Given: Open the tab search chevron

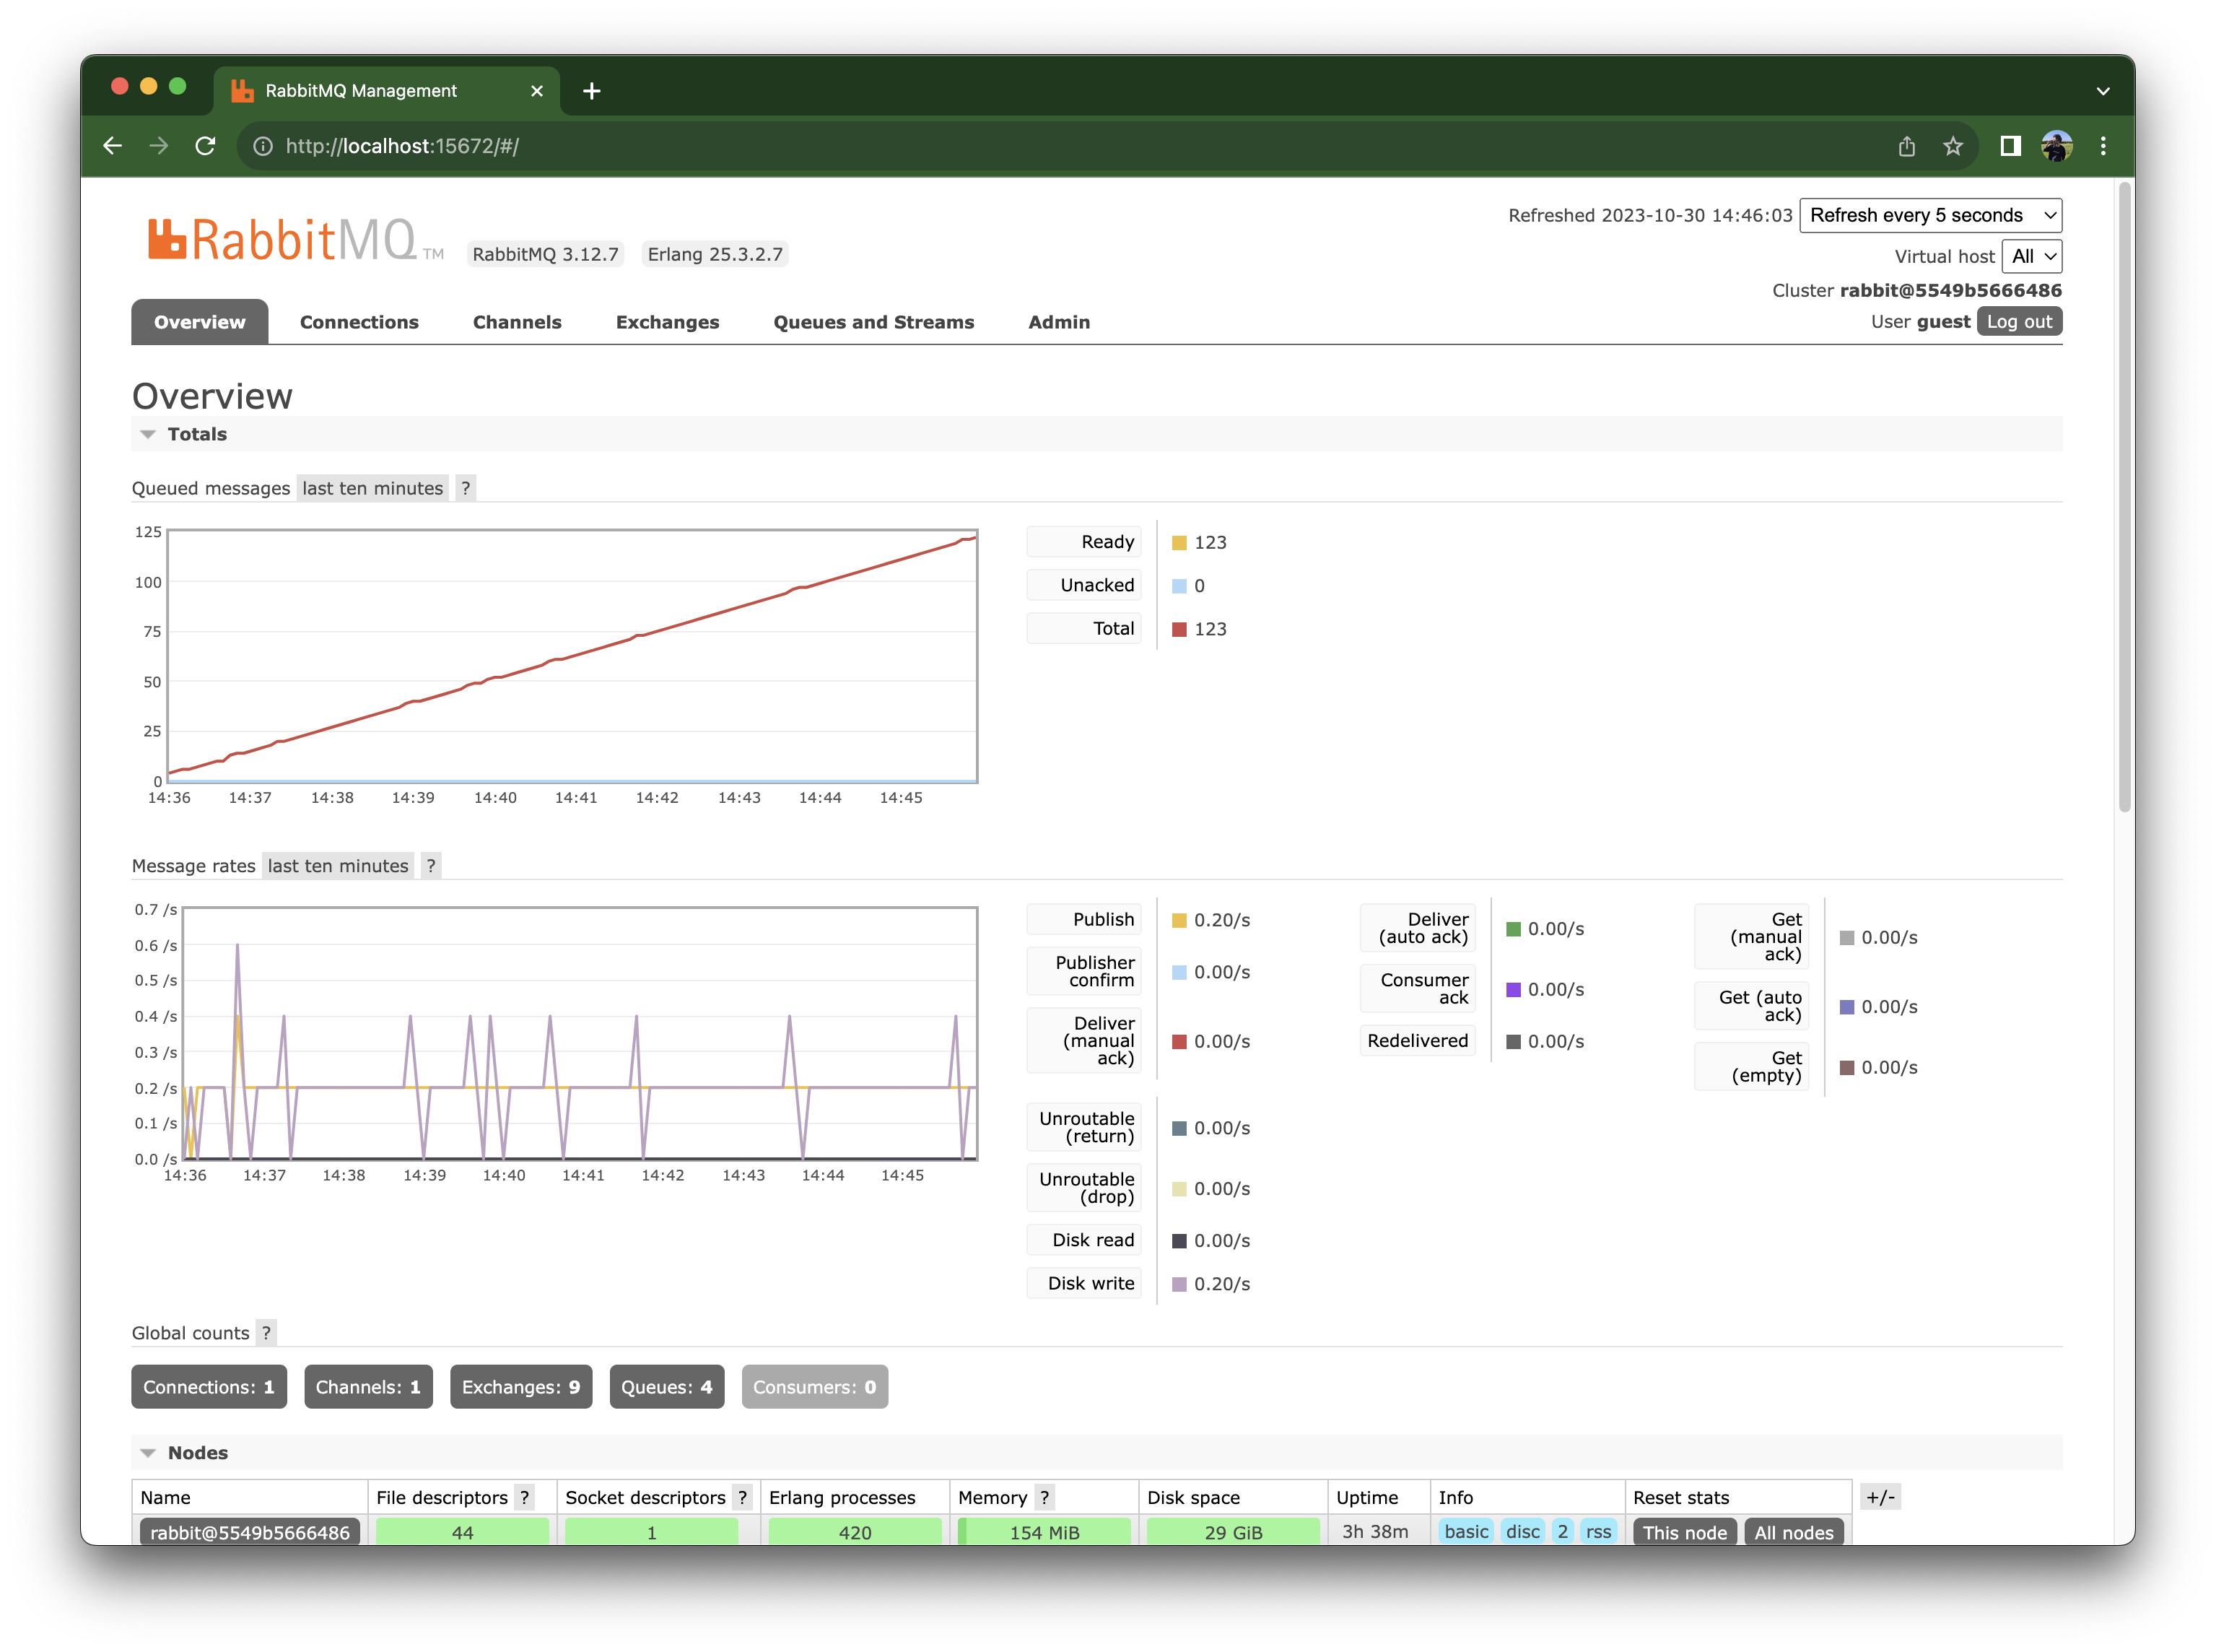Looking at the screenshot, I should [x=2103, y=91].
